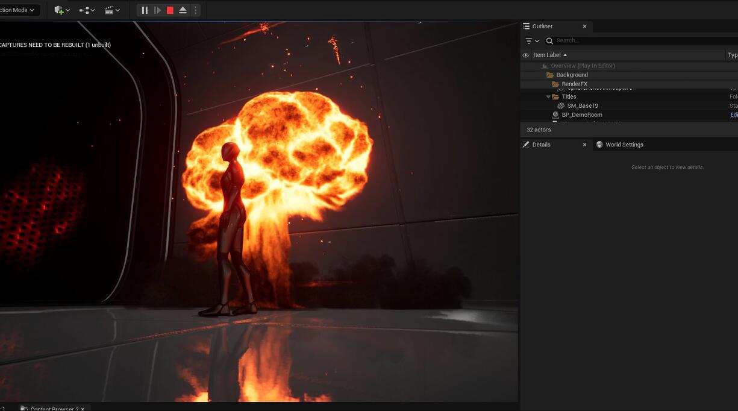This screenshot has width=738, height=411.
Task: Pause the Play In Editor session
Action: click(x=144, y=10)
